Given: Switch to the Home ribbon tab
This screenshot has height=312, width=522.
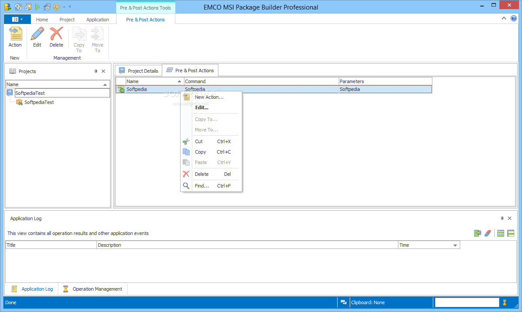Looking at the screenshot, I should [x=42, y=20].
